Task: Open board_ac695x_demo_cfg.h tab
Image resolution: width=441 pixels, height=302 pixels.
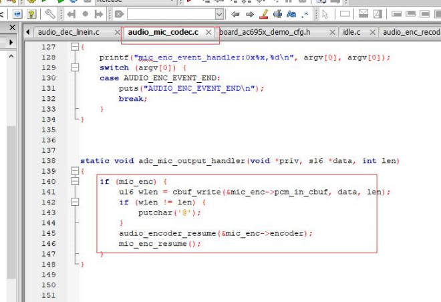Action: coord(265,32)
